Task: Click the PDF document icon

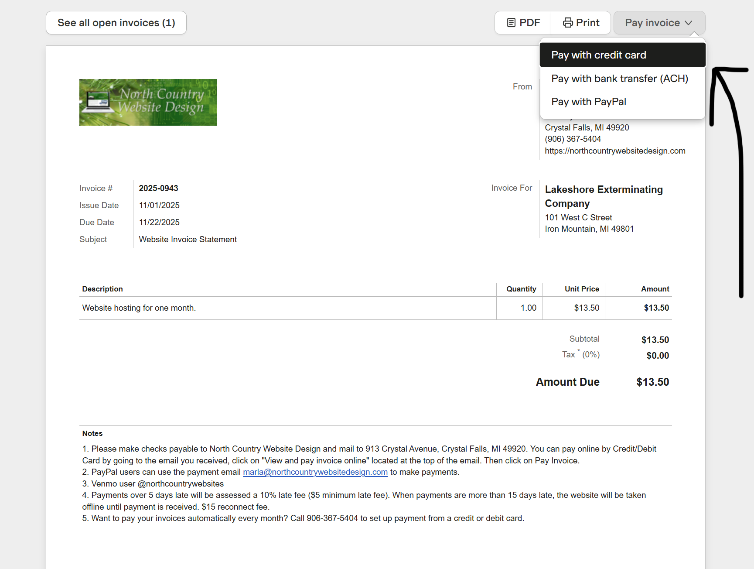Action: pyautogui.click(x=511, y=22)
